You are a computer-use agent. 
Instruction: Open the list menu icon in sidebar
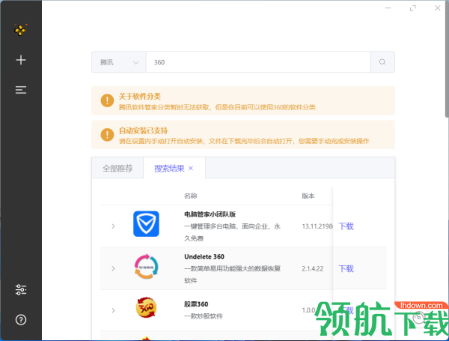[x=21, y=90]
